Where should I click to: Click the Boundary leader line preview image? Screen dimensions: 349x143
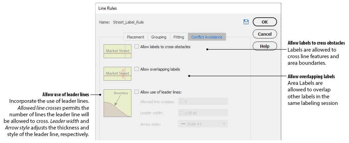(117, 103)
